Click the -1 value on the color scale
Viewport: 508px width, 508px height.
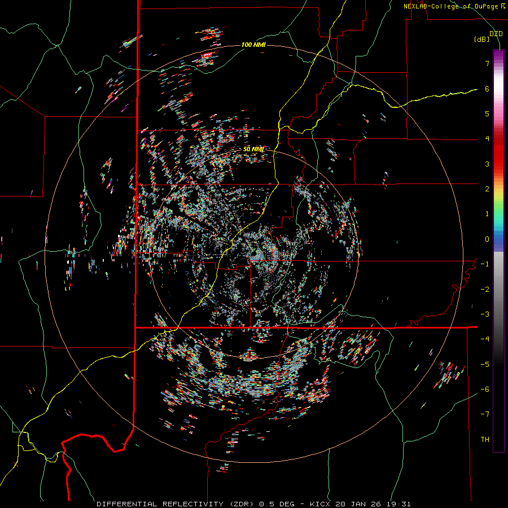pyautogui.click(x=485, y=264)
